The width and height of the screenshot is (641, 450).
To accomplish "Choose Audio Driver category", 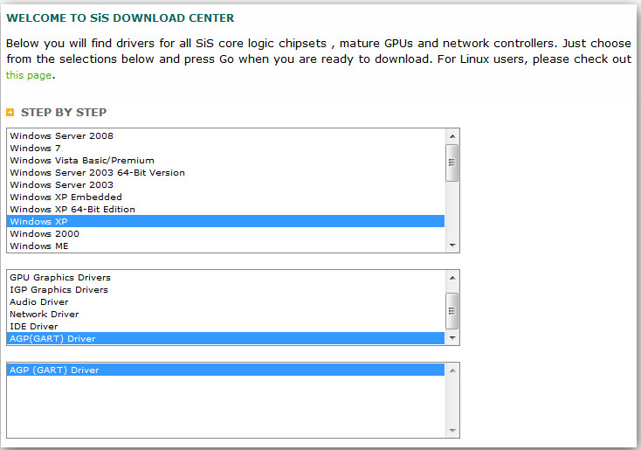I will coord(225,302).
